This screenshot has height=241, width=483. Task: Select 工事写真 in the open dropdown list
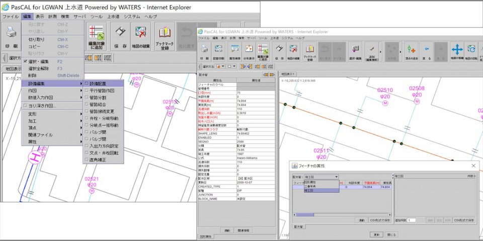321,186
